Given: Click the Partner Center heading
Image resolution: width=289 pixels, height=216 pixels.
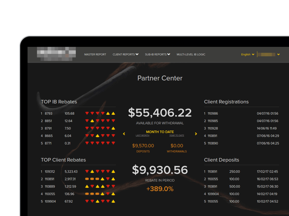Looking at the screenshot, I should point(160,78).
